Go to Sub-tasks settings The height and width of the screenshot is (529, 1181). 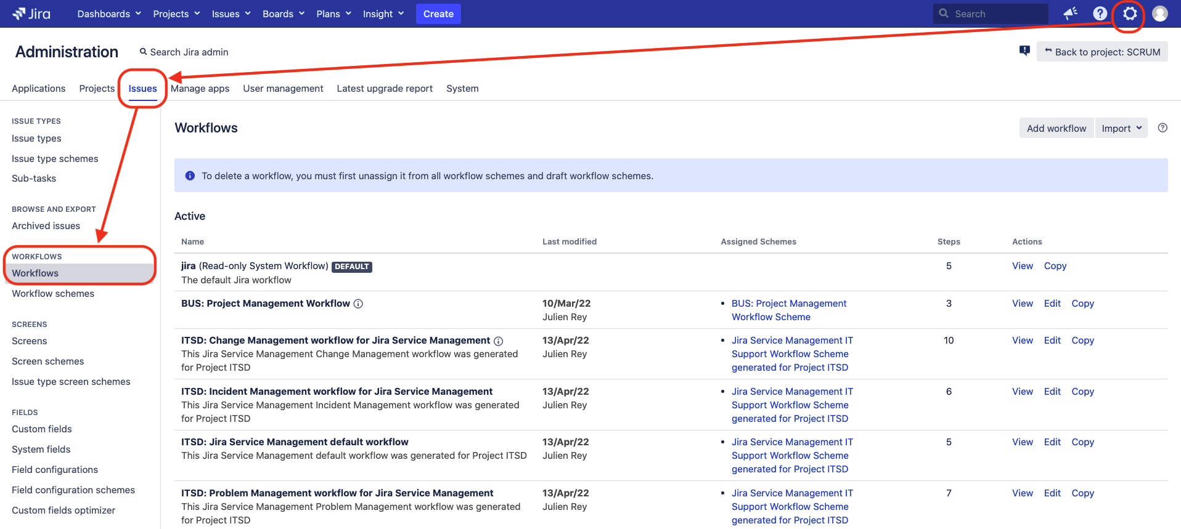click(x=34, y=179)
